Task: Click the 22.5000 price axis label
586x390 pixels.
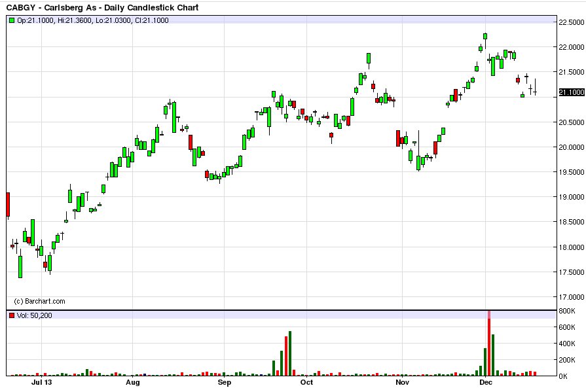Action: coord(572,22)
